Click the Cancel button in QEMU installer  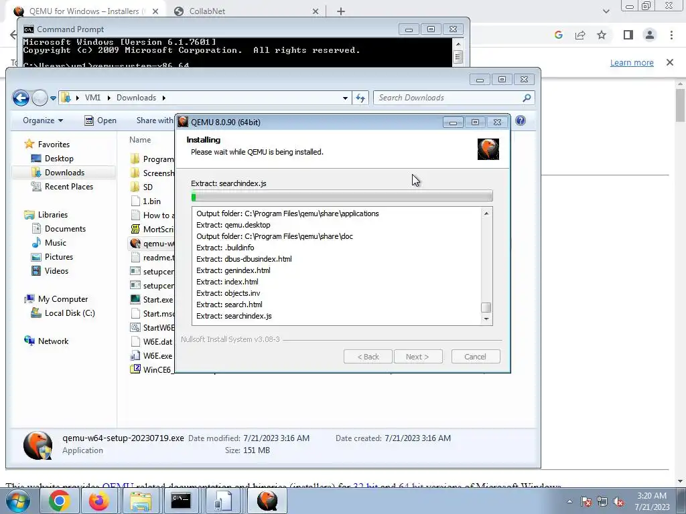tap(475, 357)
